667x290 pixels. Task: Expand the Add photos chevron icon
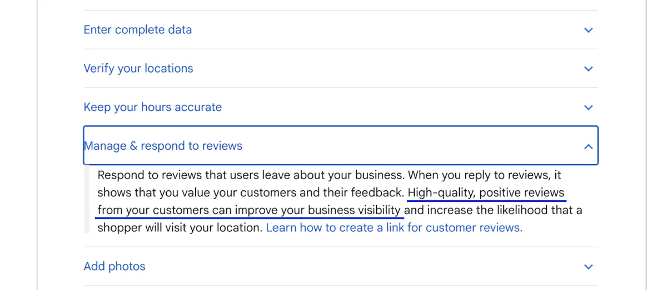pos(589,267)
